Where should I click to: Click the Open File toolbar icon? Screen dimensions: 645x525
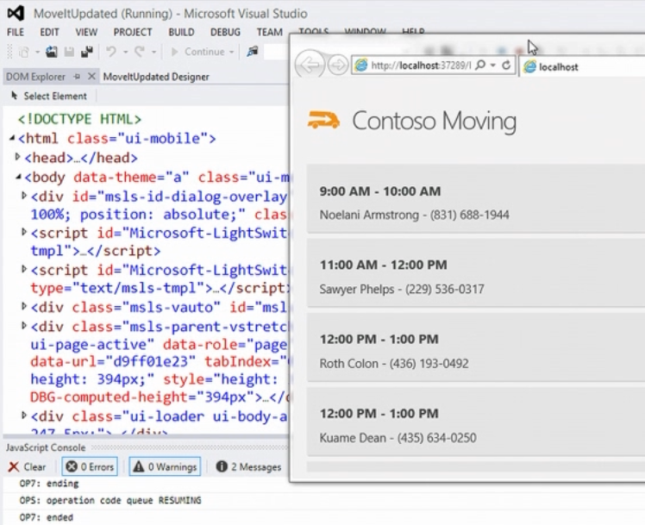[52, 52]
